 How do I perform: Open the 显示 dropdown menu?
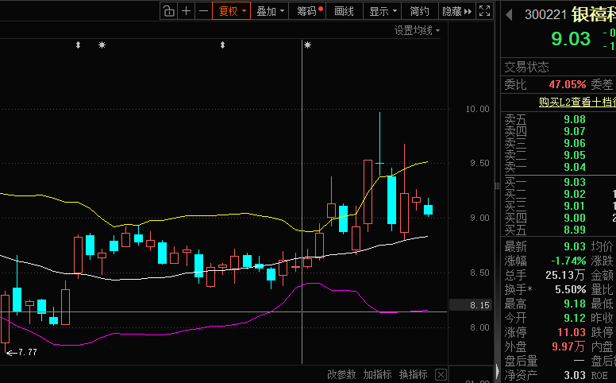point(383,11)
